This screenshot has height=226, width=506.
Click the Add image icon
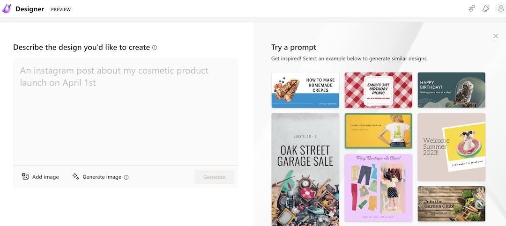point(25,176)
